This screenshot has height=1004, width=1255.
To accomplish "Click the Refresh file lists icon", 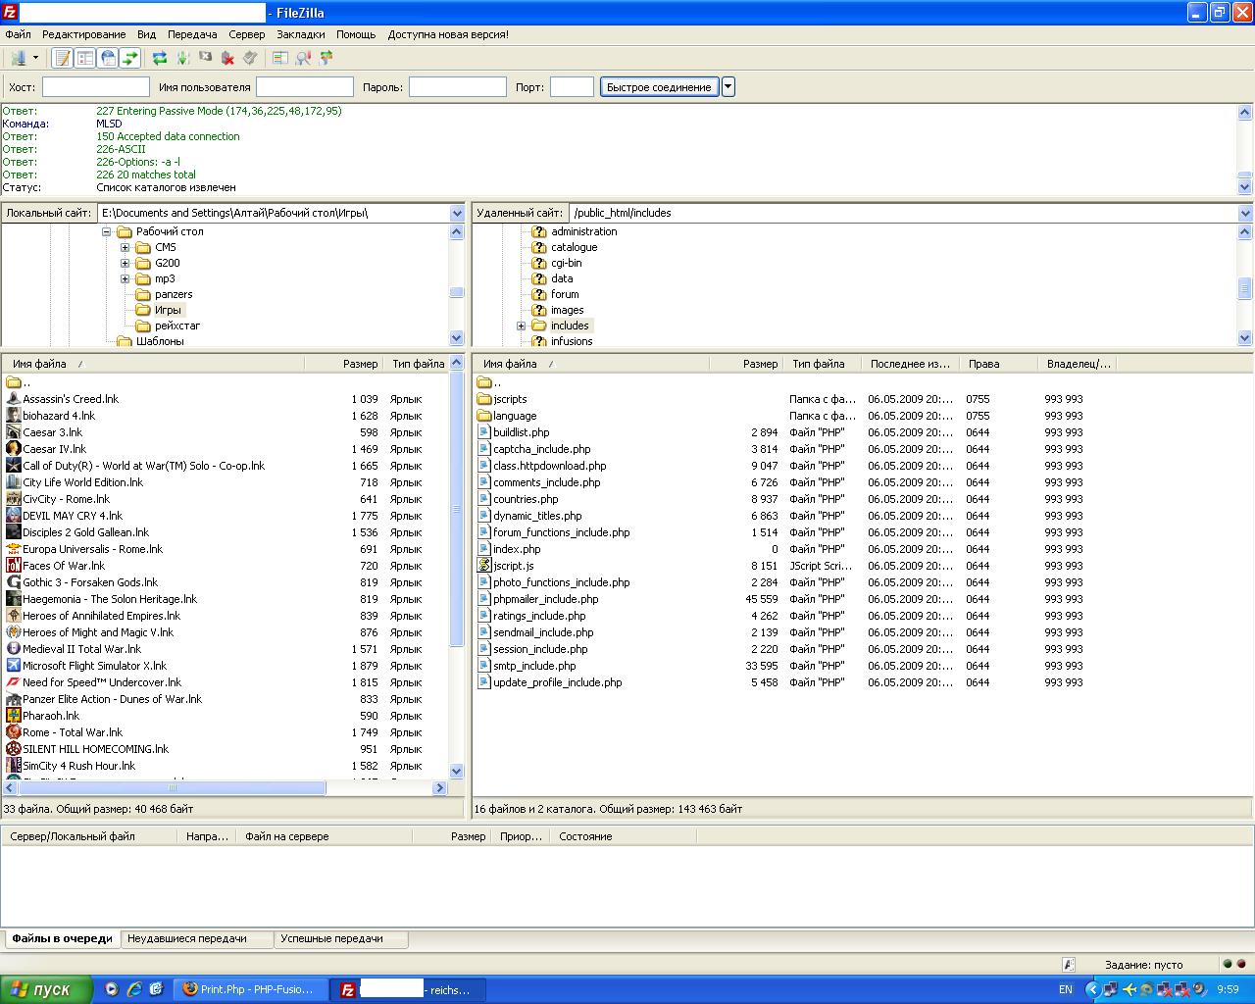I will coord(159,58).
